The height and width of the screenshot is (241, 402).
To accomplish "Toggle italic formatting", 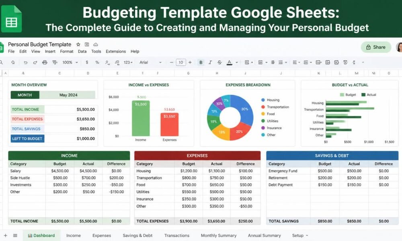I will click(x=210, y=62).
